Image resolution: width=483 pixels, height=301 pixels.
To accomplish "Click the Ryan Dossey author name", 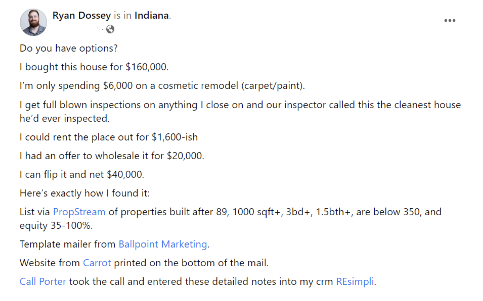I will click(82, 15).
